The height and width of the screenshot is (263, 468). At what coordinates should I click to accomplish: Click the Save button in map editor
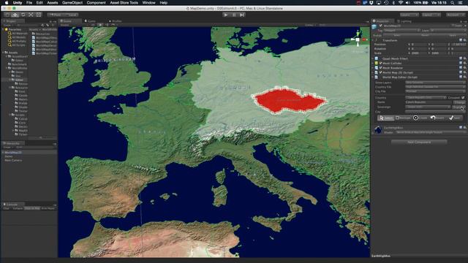pos(455,118)
